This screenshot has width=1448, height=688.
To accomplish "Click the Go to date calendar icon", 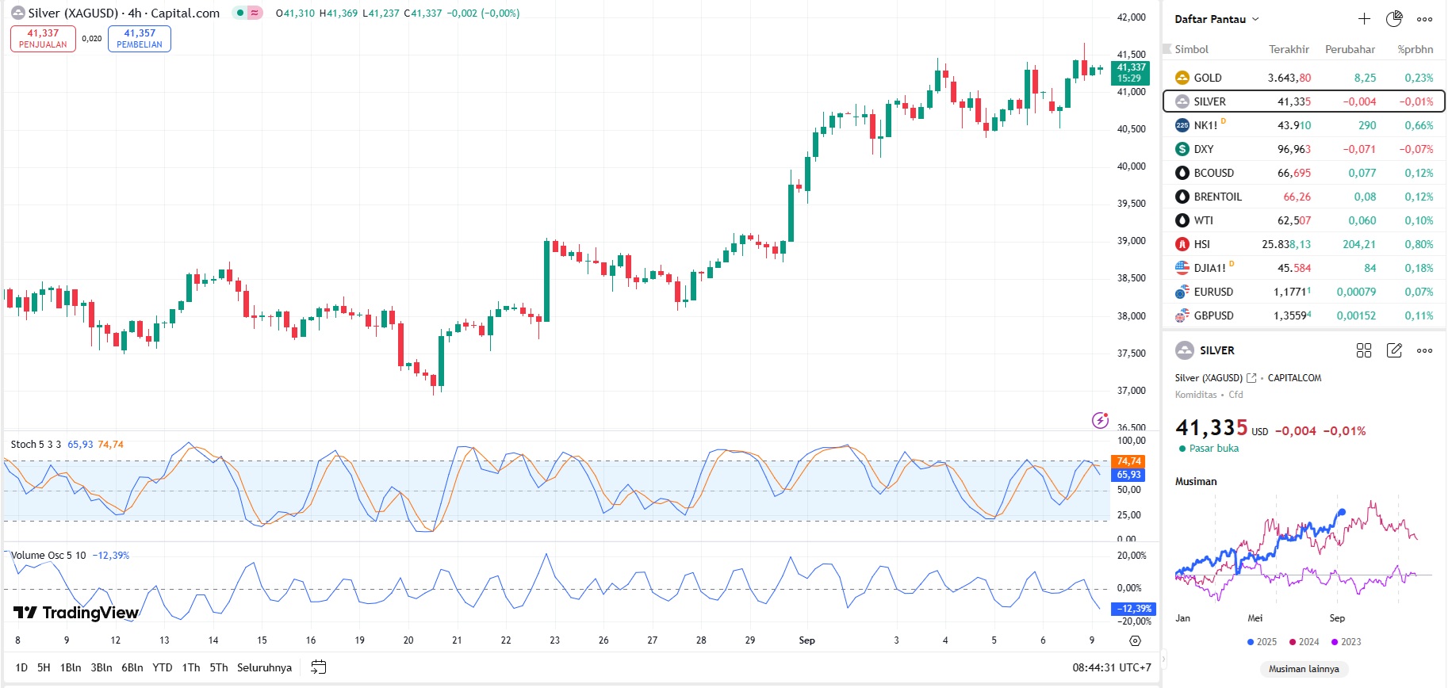I will (318, 667).
